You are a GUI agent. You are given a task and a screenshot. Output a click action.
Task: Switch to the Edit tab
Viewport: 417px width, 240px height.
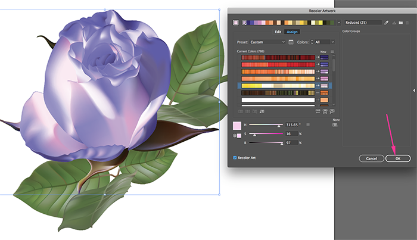point(278,32)
